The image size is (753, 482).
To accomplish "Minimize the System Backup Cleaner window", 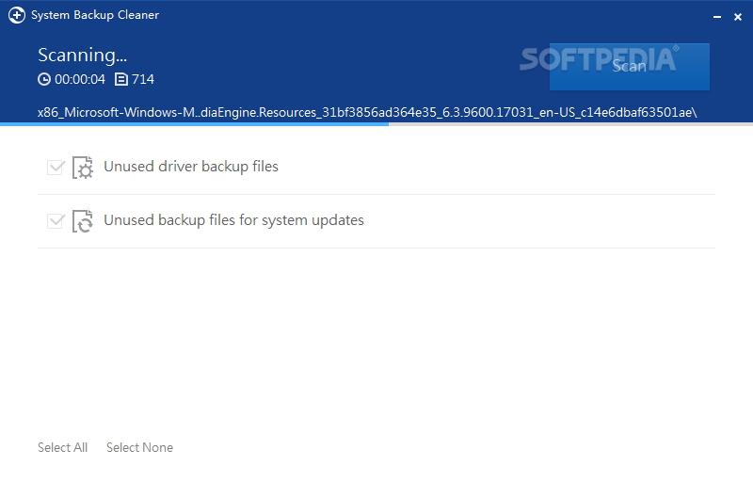I will pos(717,17).
